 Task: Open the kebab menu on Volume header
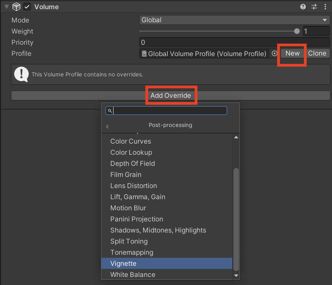325,7
